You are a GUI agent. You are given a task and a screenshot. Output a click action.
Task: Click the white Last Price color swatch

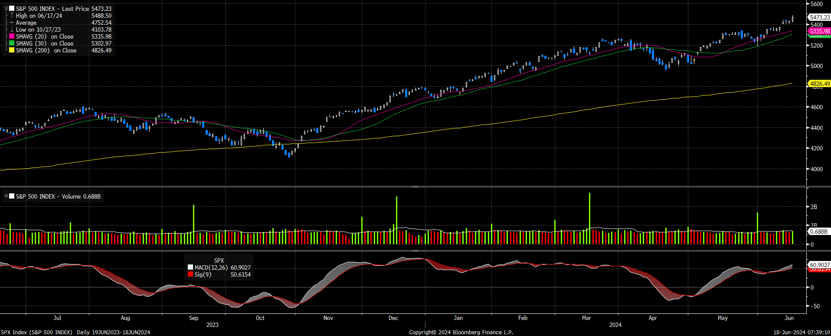click(12, 8)
